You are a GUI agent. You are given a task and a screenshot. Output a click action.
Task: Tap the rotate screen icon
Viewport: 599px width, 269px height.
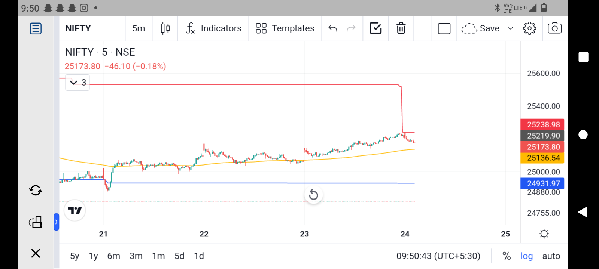tap(36, 222)
